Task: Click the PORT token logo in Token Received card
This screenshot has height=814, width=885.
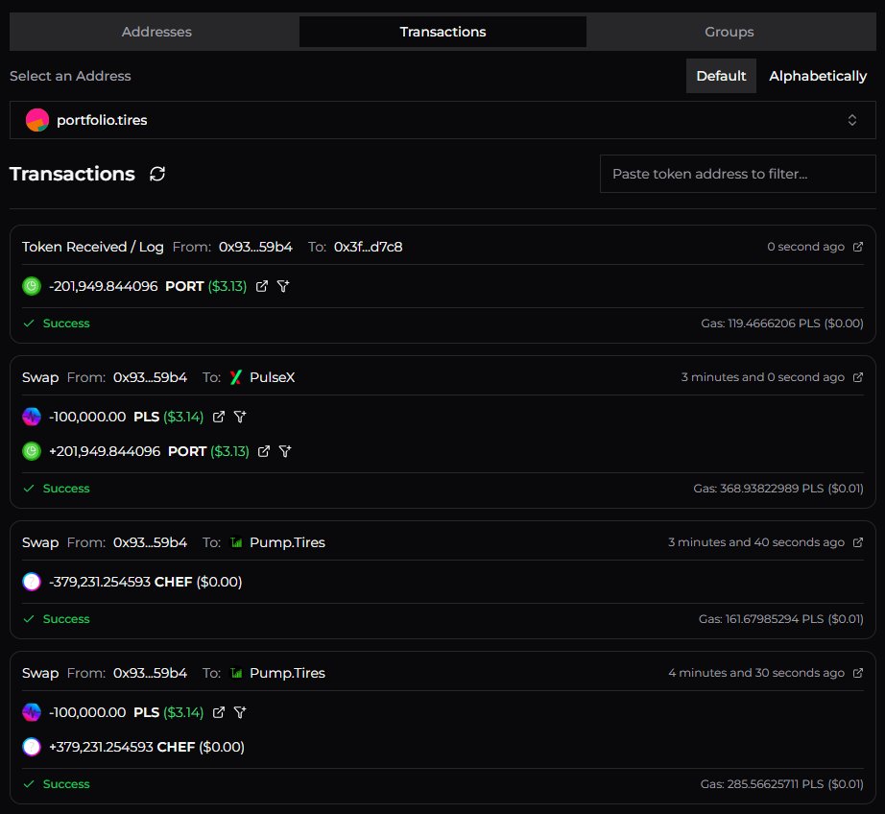Action: pyautogui.click(x=32, y=286)
